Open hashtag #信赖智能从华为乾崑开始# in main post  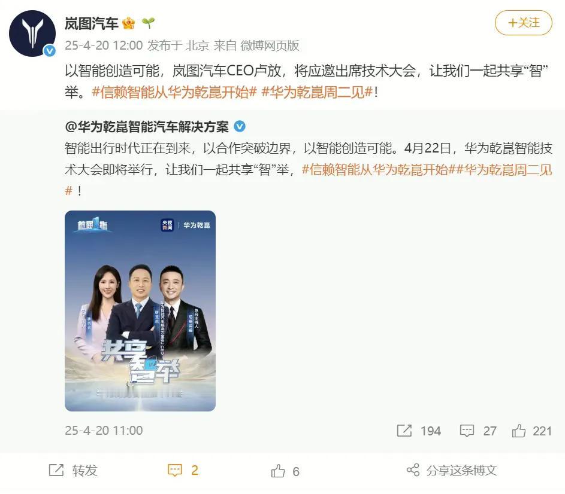click(x=174, y=93)
